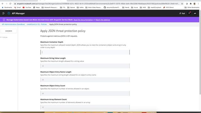The height and width of the screenshot is (113, 201).
Task: Open the Mule Video Resources folder
Action: (x=94, y=8)
